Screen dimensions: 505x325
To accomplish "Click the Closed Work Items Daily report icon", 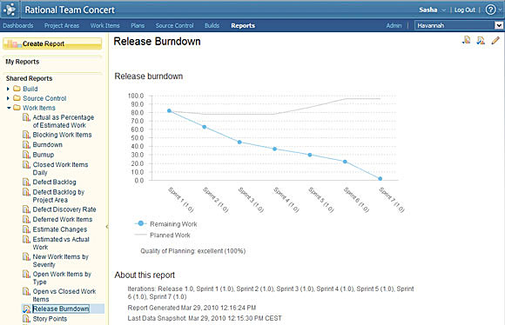I will pos(26,164).
